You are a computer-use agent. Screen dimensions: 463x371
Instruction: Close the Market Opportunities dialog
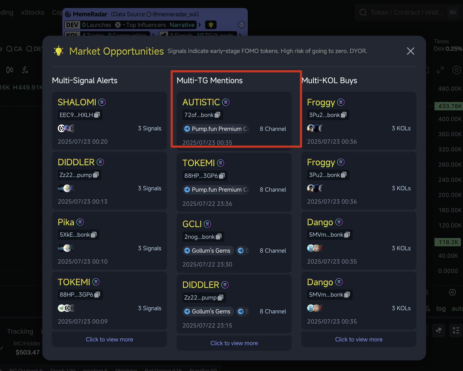[x=411, y=51]
